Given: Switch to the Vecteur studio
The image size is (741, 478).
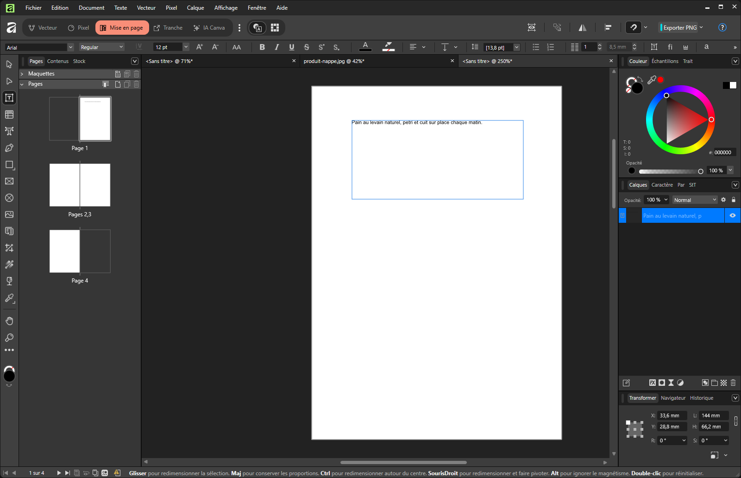Looking at the screenshot, I should click(x=43, y=28).
